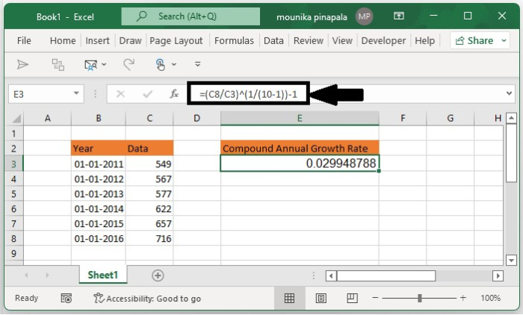Open the Page Layout tab
The width and height of the screenshot is (523, 315).
coord(178,41)
